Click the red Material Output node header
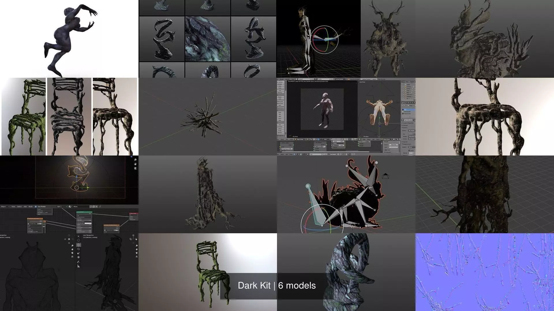Screen dimensions: 554x311 tap(134, 213)
